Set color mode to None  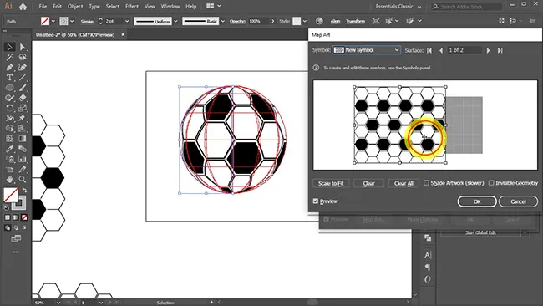click(x=24, y=217)
